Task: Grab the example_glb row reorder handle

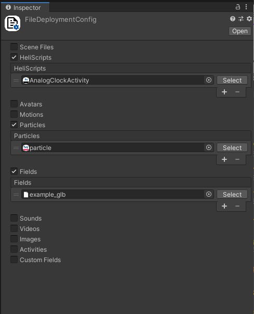Action: (x=16, y=195)
